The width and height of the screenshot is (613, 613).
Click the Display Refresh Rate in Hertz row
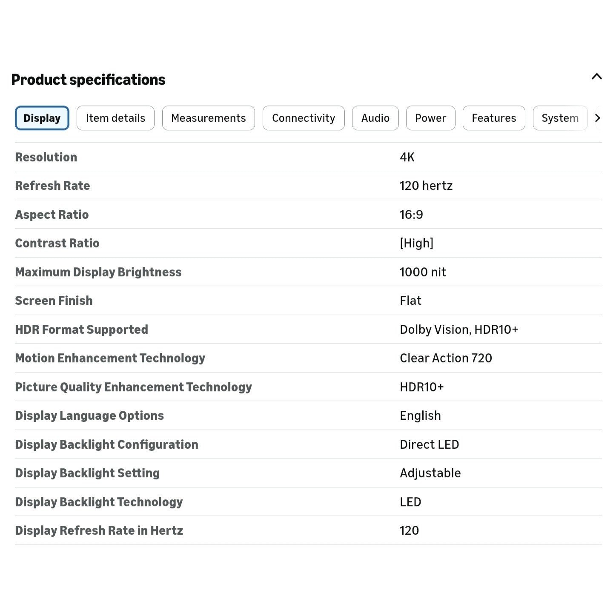[x=308, y=530]
